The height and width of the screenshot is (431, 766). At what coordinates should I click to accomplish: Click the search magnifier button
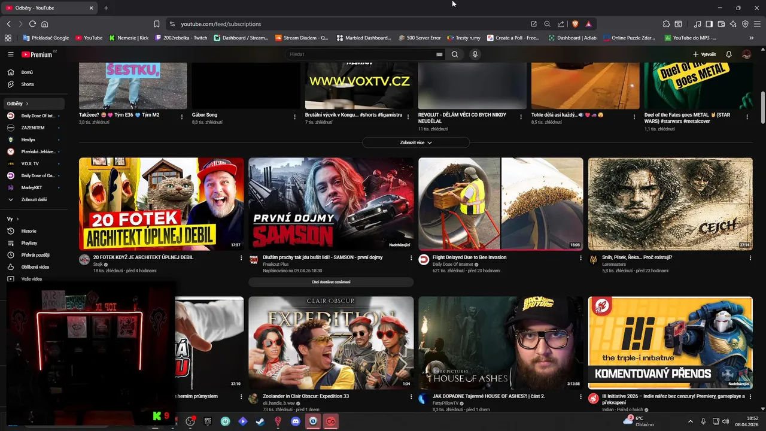tap(455, 54)
